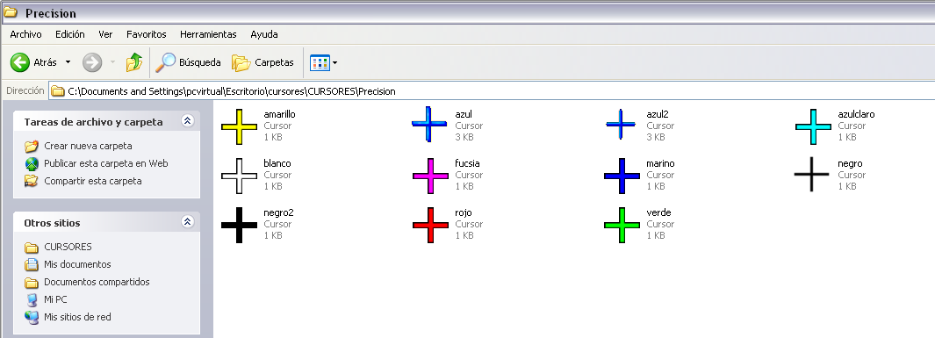Open Mis documentos link

[77, 264]
